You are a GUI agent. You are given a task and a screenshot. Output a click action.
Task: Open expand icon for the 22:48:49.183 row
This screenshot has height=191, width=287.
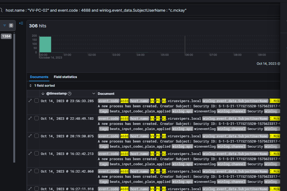point(30,118)
